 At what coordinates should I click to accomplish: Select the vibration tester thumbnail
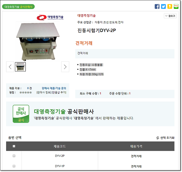tap(20, 67)
